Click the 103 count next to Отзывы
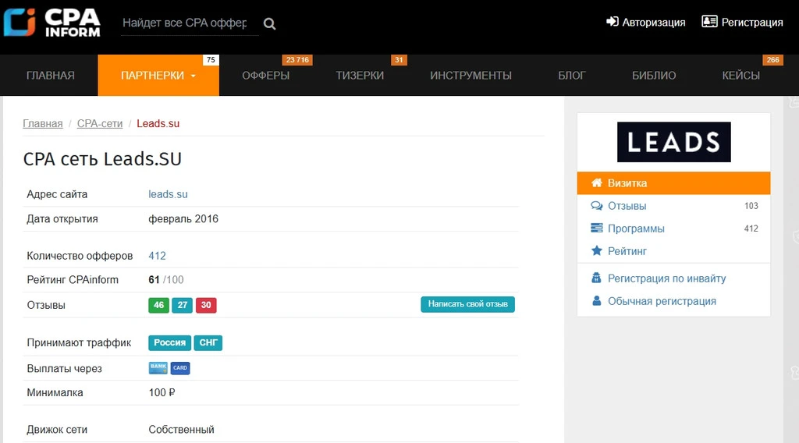 (751, 206)
